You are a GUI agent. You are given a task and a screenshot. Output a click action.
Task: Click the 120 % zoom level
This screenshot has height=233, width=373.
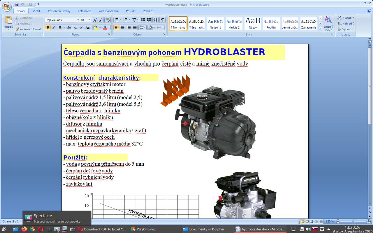click(x=329, y=221)
